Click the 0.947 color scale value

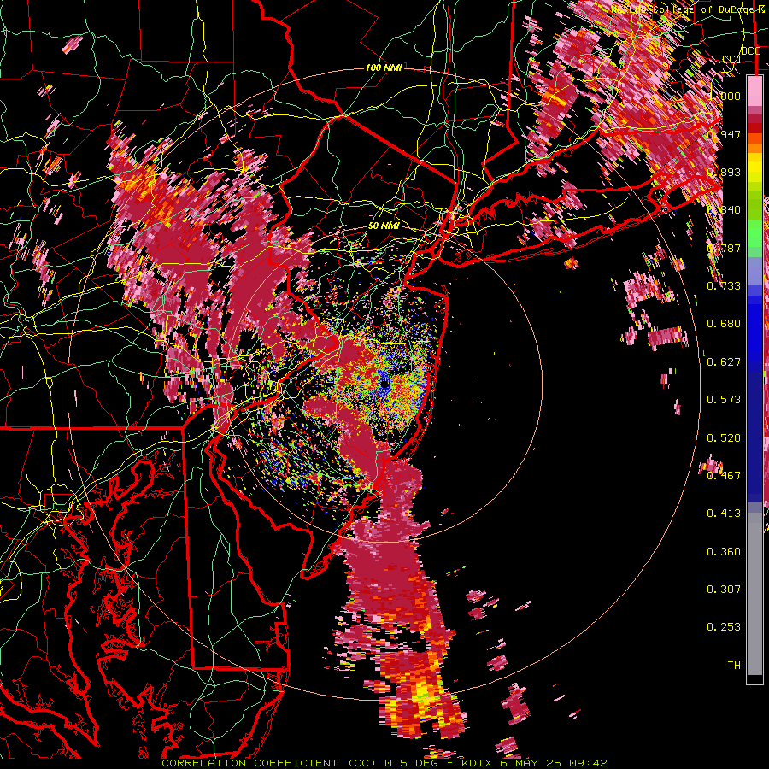pyautogui.click(x=724, y=134)
